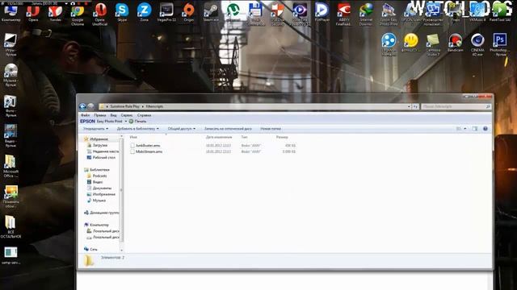Expand the Общий доступ dropdown

(x=181, y=129)
